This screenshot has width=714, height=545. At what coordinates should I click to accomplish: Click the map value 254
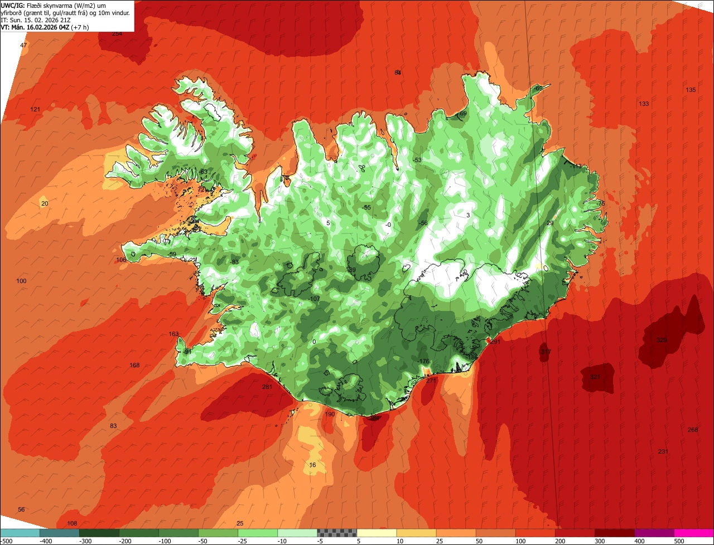pos(117,34)
